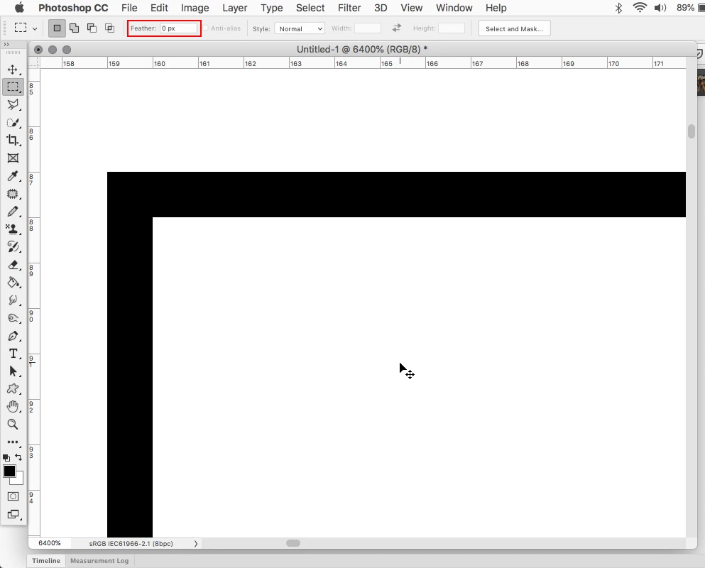Select the Eyedropper tool
This screenshot has width=705, height=568.
(x=13, y=176)
